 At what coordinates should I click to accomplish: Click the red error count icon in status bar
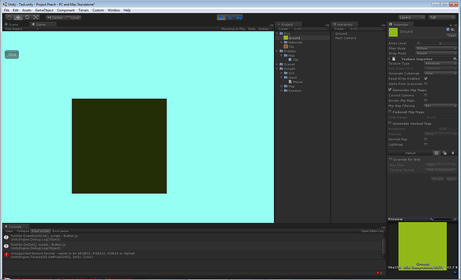(378, 273)
